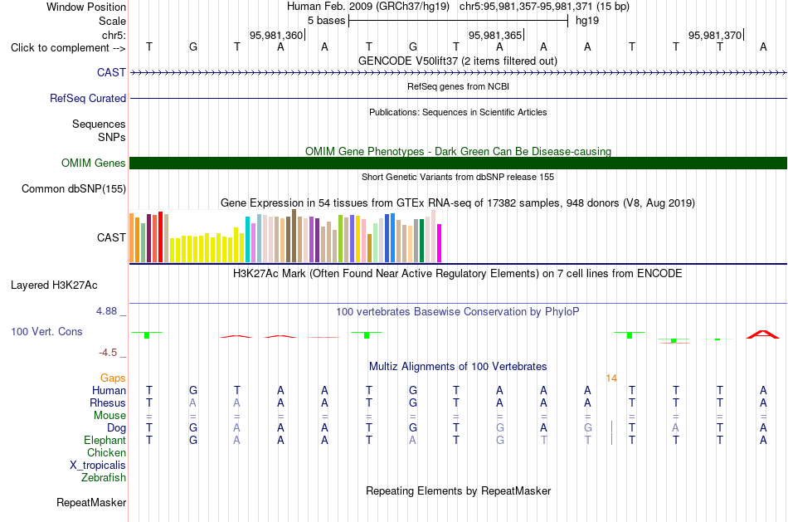Click the 100 Vert. Cons label
The width and height of the screenshot is (788, 522).
click(46, 331)
